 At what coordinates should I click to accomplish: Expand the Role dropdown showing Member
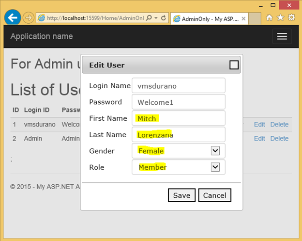(215, 167)
